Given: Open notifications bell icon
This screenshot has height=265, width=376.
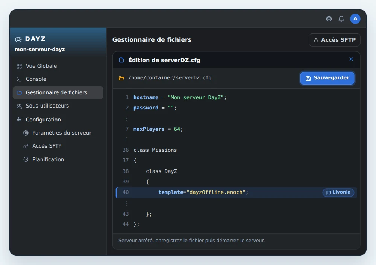Looking at the screenshot, I should (341, 19).
